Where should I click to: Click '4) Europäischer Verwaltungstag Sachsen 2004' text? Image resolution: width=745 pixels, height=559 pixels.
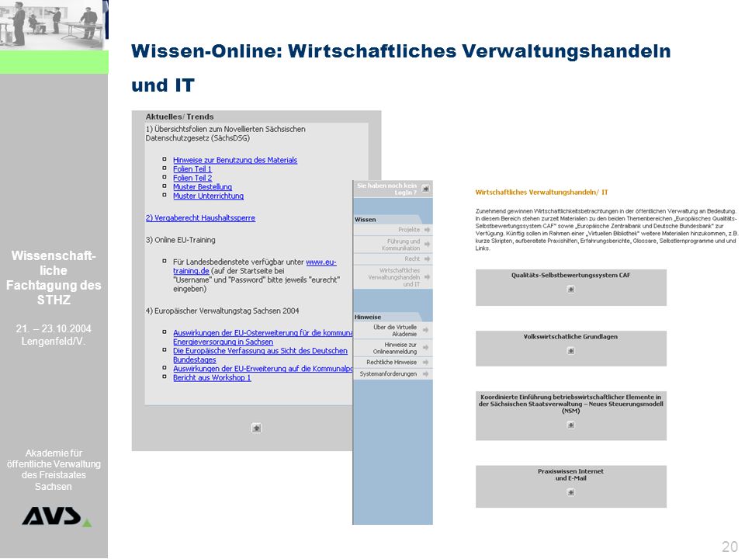(x=223, y=311)
